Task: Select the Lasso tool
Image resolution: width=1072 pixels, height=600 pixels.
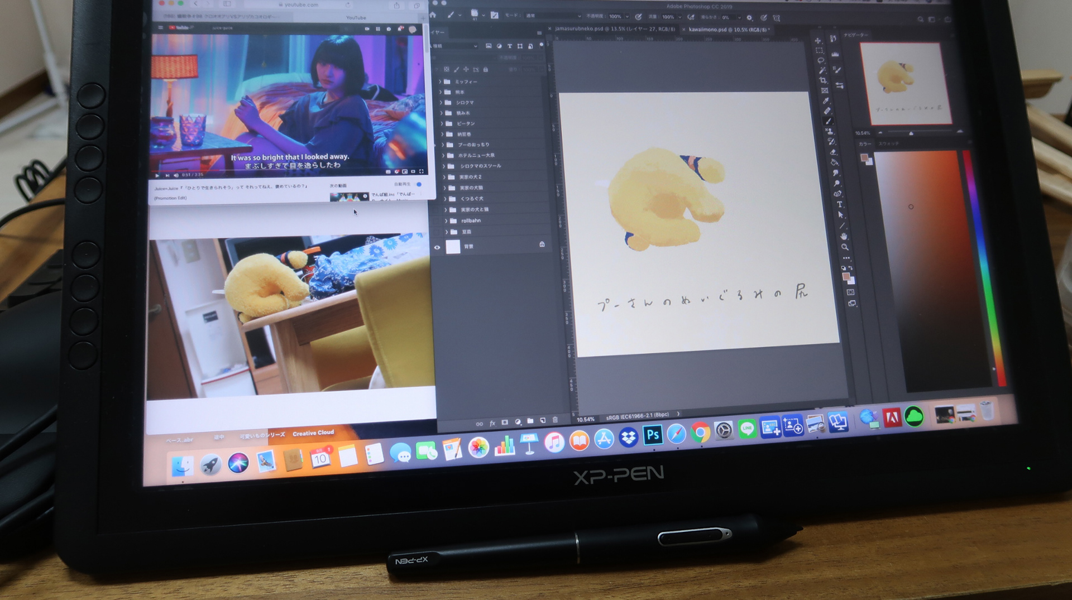Action: pos(820,60)
